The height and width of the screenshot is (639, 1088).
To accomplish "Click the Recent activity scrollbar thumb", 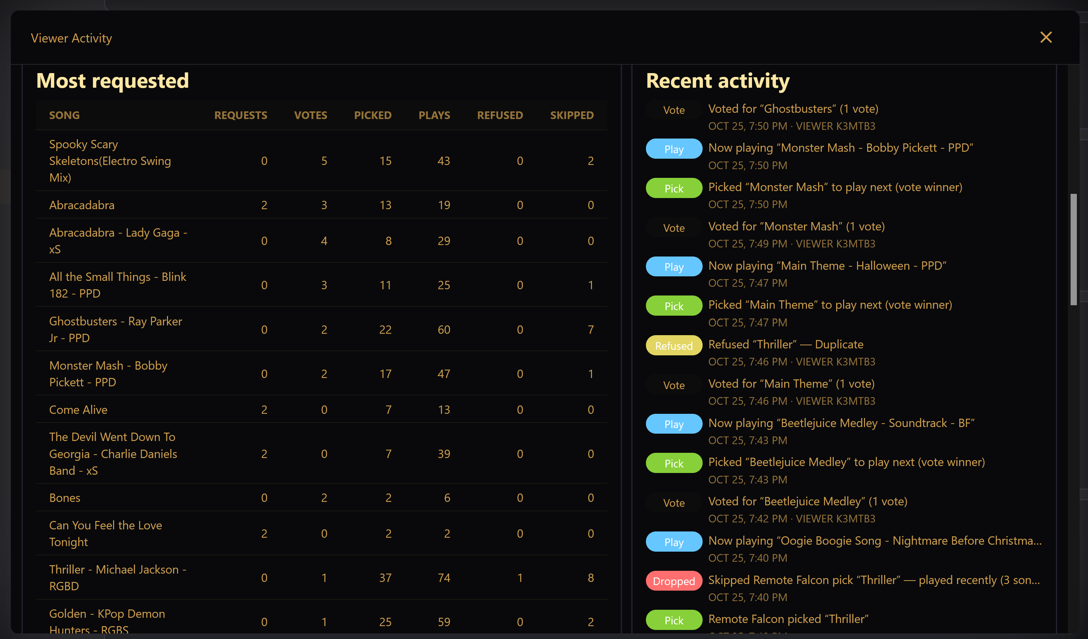I will coord(1073,250).
